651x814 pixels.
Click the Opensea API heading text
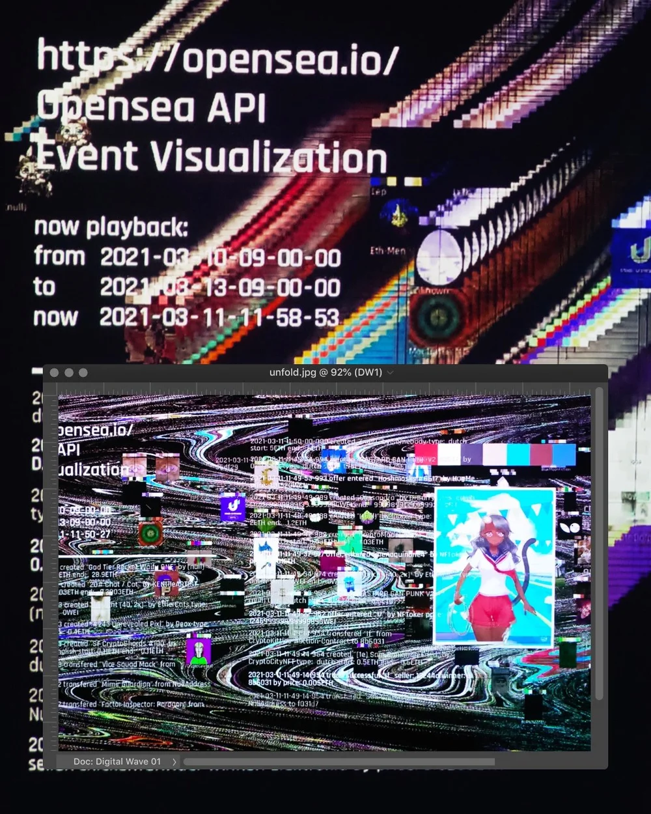(152, 106)
